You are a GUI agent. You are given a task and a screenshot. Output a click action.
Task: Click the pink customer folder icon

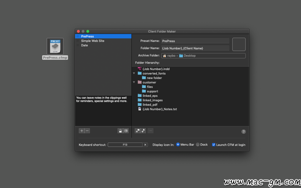tap(139, 82)
